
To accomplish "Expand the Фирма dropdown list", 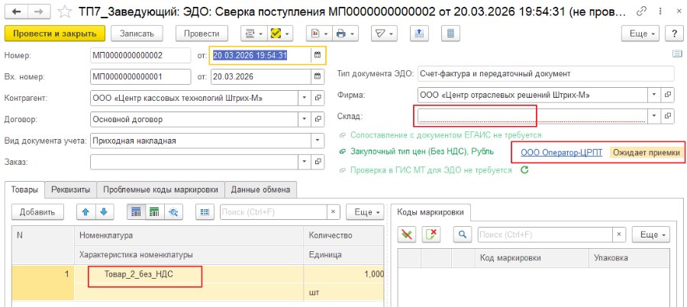I will [x=654, y=94].
